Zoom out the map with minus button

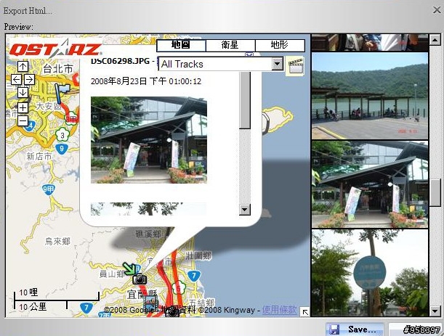click(23, 121)
